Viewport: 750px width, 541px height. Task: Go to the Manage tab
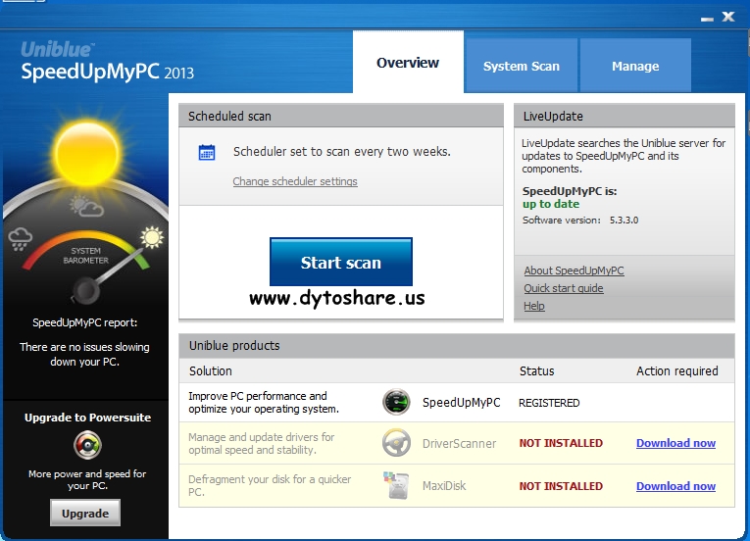coord(635,66)
